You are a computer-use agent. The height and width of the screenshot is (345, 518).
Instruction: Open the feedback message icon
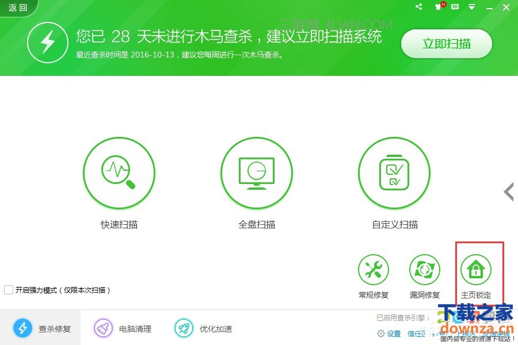[x=455, y=7]
